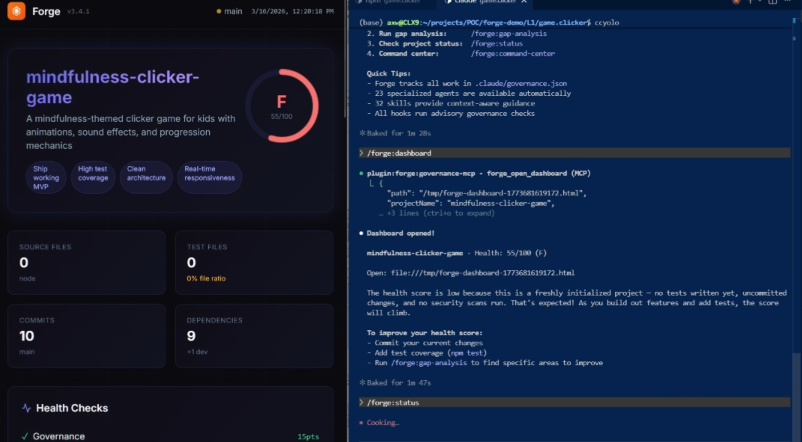
Task: Click the Health Checks section heading
Action: tap(72, 408)
